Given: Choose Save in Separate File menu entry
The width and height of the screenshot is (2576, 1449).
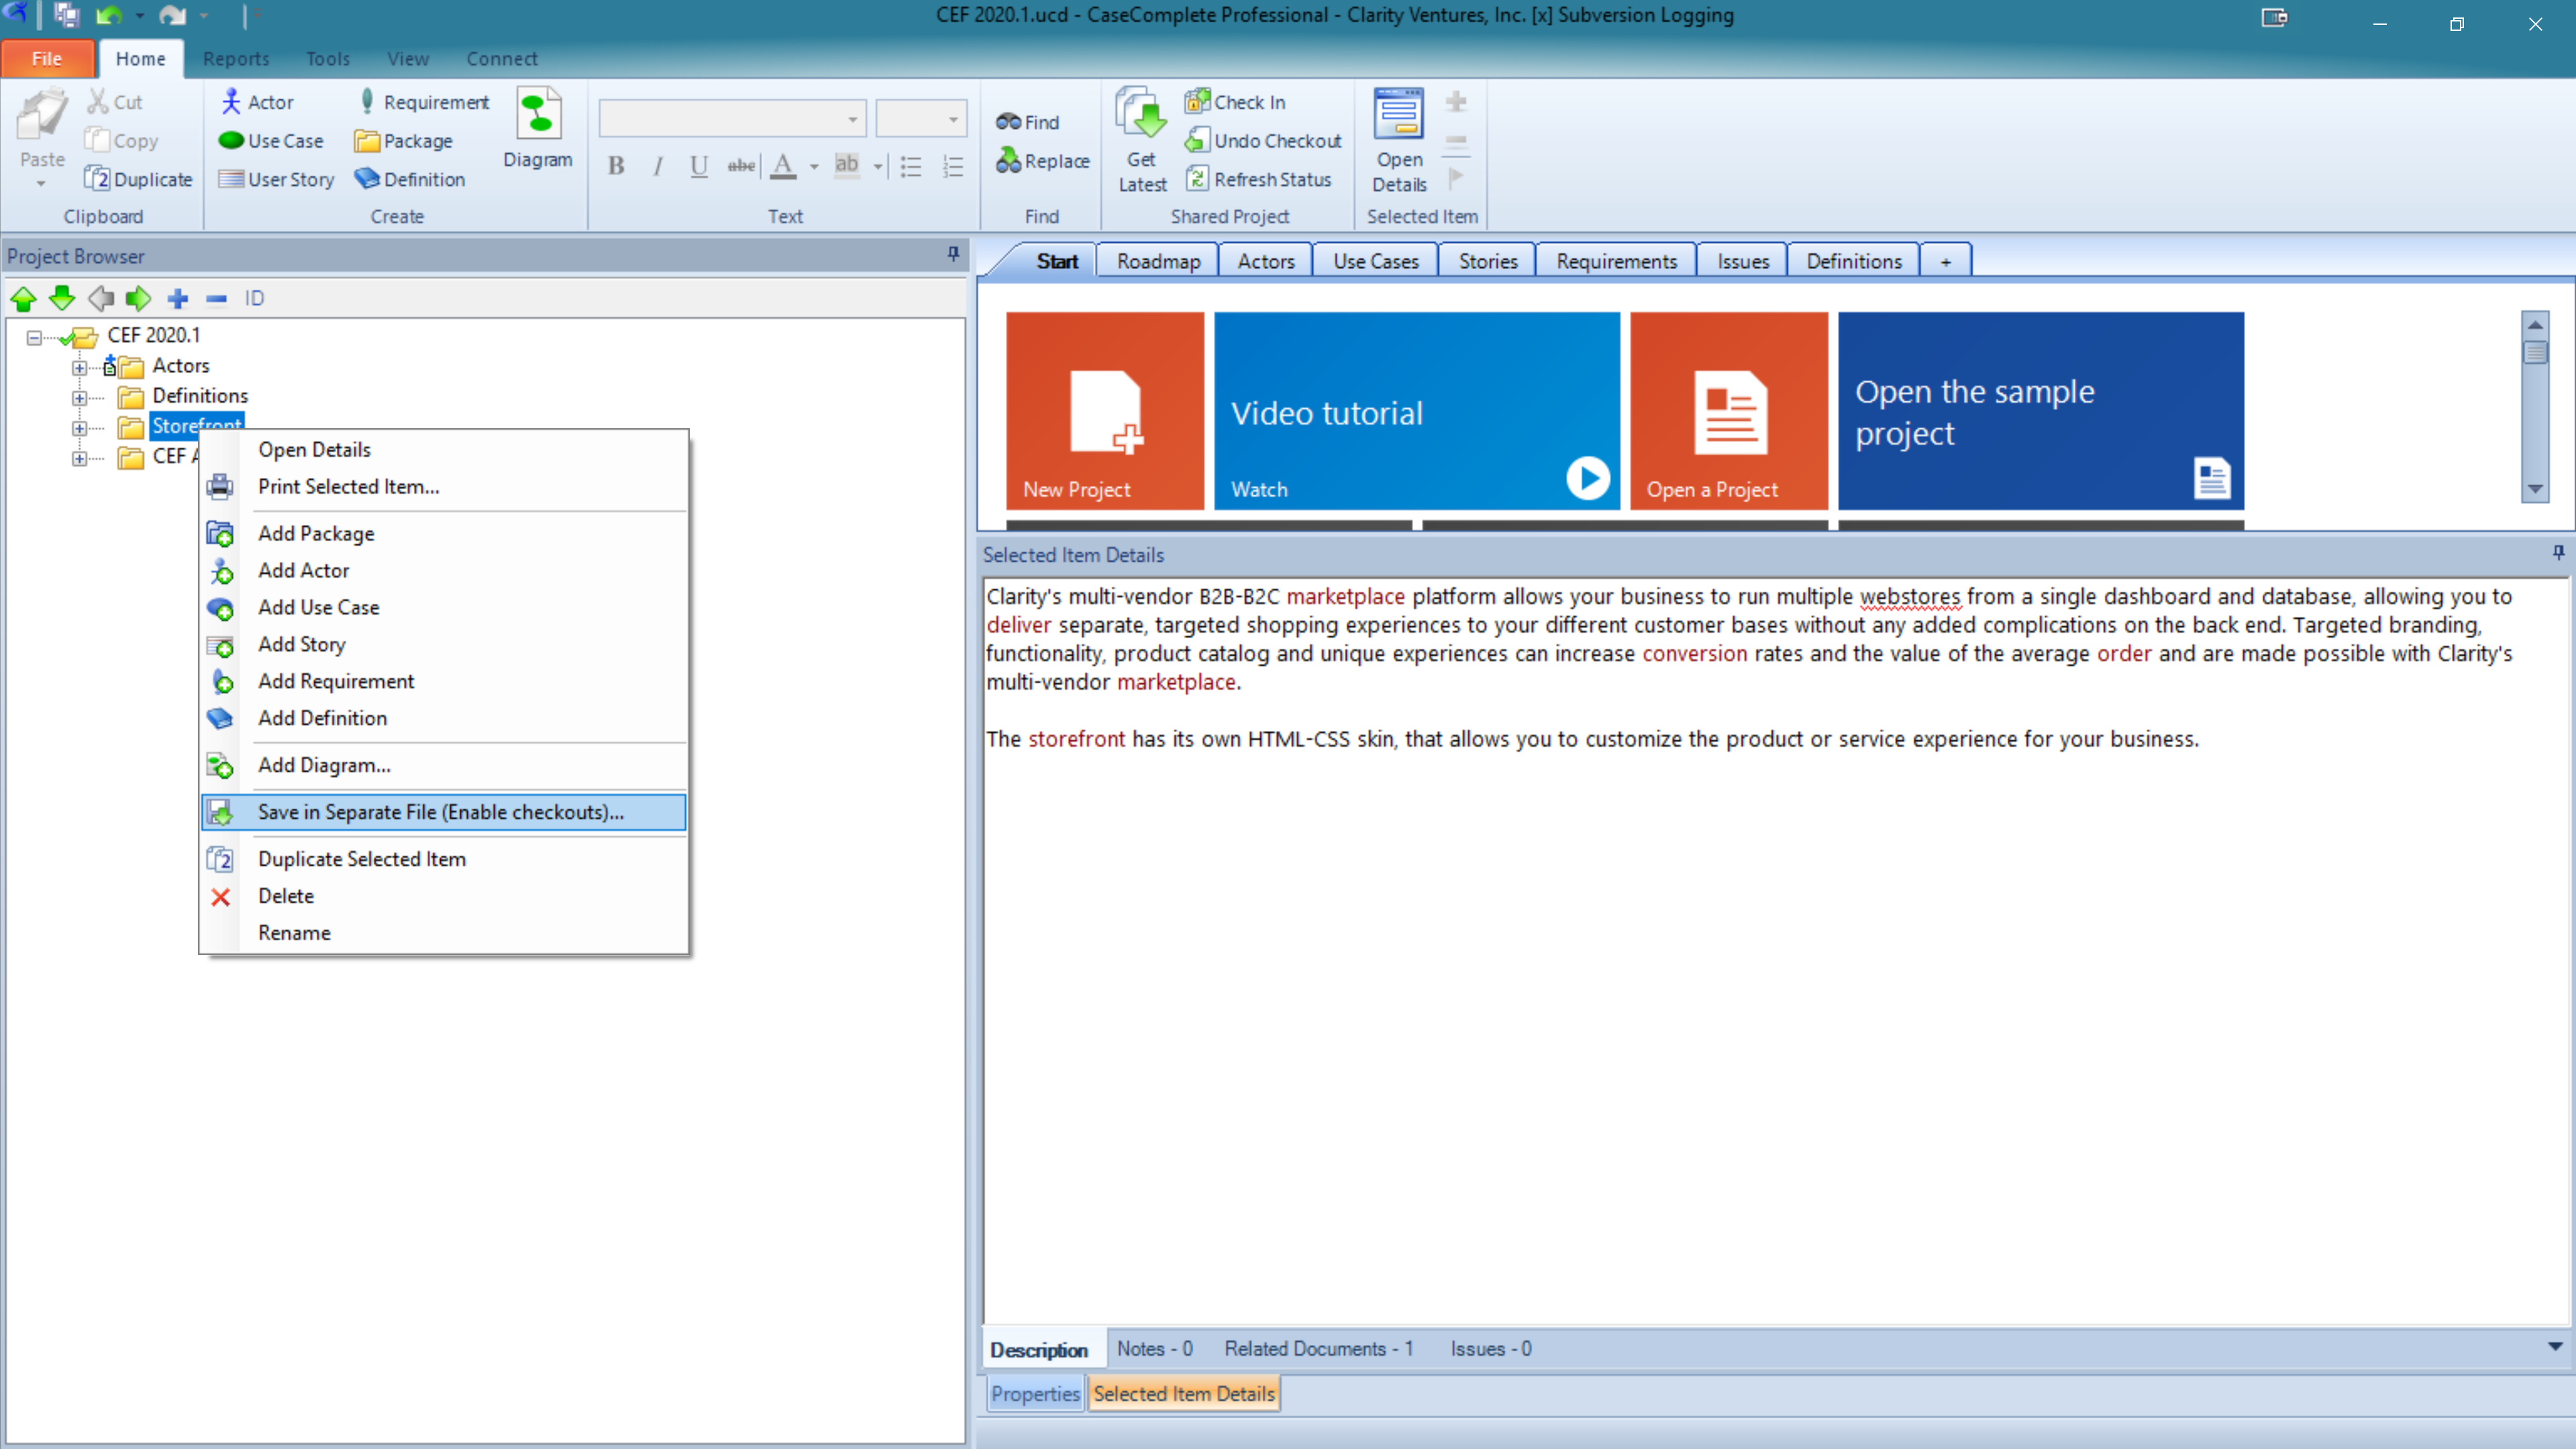Looking at the screenshot, I should tap(444, 812).
